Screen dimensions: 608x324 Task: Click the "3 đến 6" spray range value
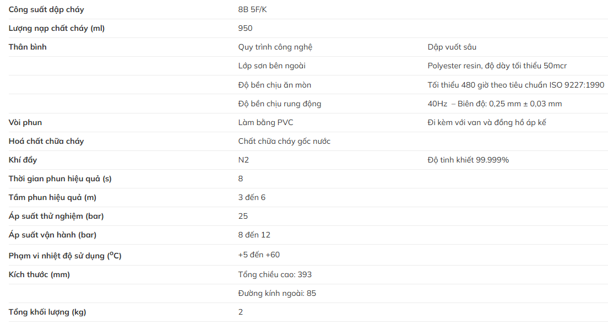252,197
